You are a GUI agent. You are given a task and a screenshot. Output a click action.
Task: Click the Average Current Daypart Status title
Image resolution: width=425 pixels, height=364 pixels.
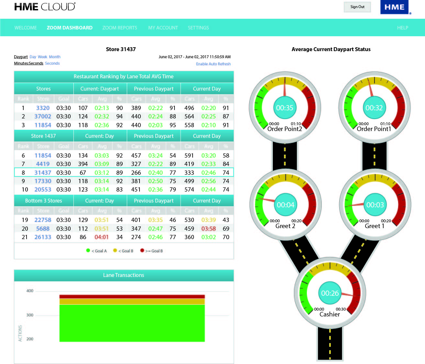point(331,49)
